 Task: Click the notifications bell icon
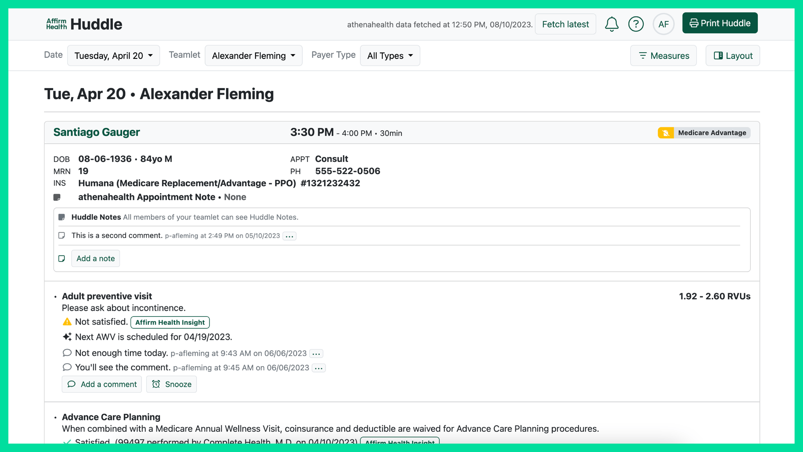point(611,24)
